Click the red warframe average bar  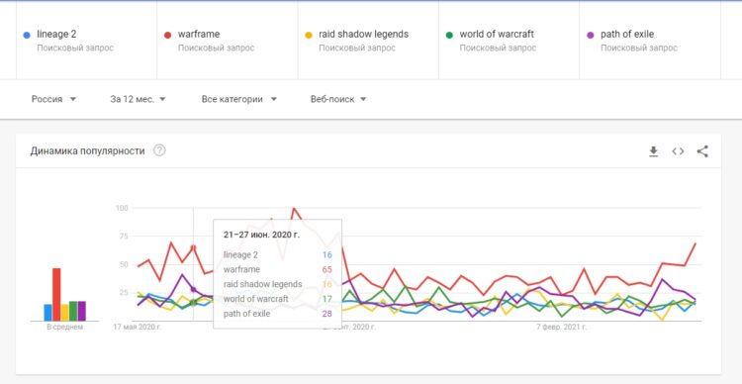56,295
